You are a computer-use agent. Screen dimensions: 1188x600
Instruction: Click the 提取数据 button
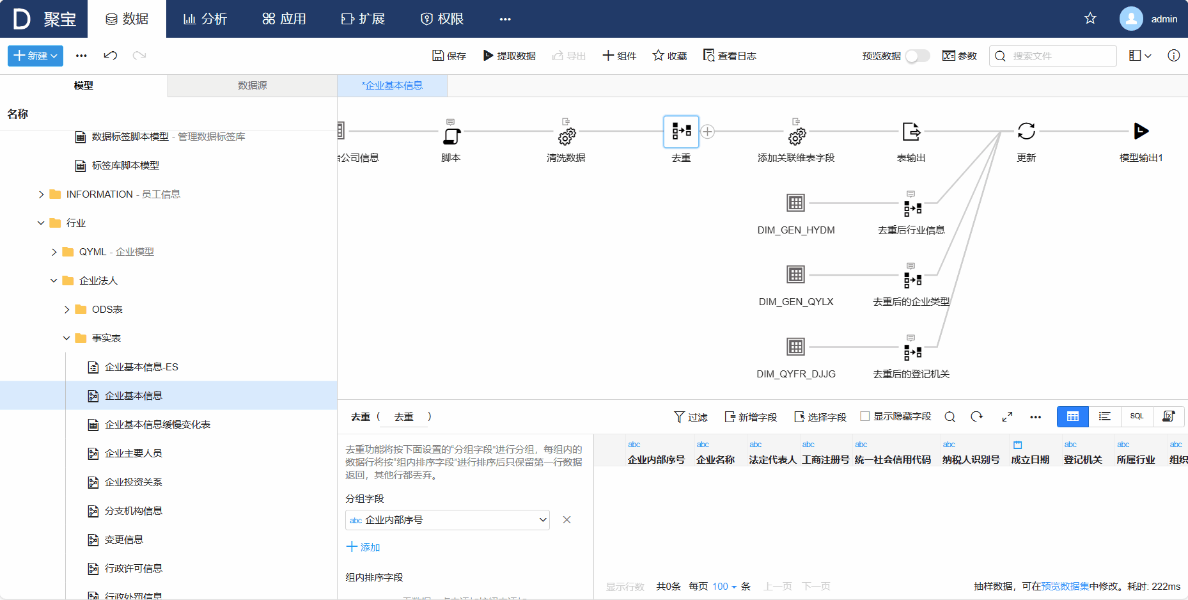[x=510, y=56]
